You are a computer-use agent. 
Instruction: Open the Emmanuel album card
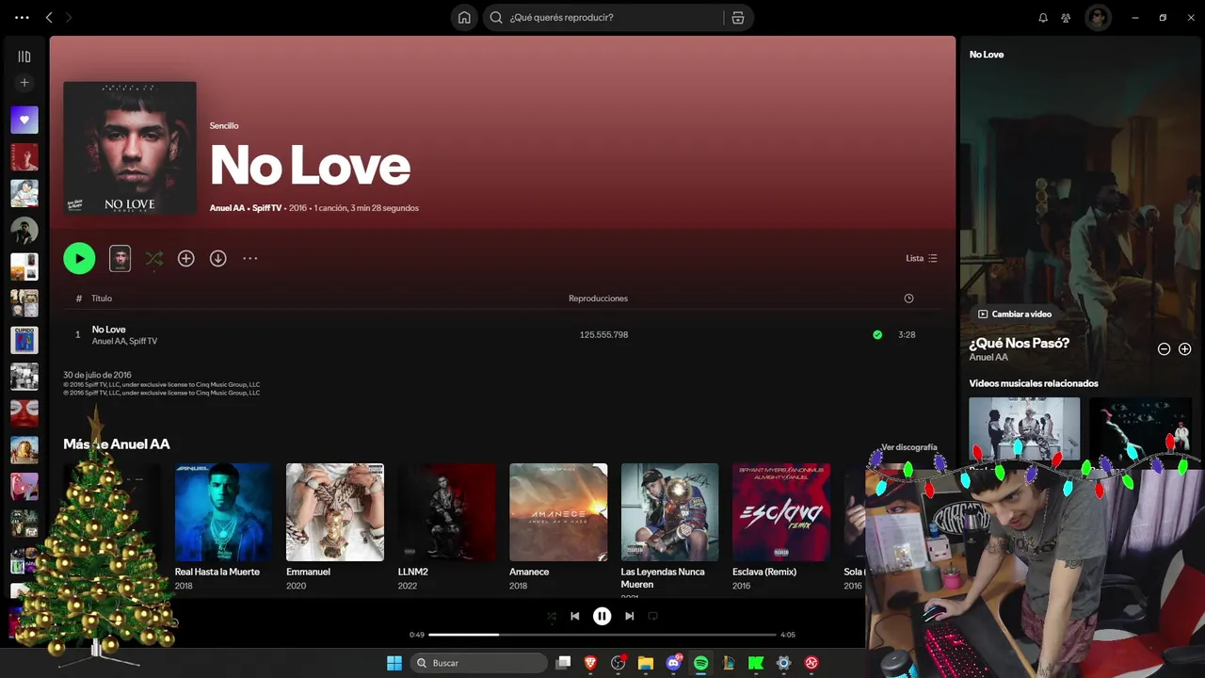pos(335,527)
